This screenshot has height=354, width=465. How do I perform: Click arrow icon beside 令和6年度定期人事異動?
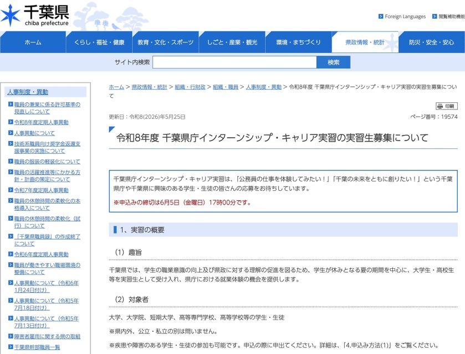[x=11, y=254]
